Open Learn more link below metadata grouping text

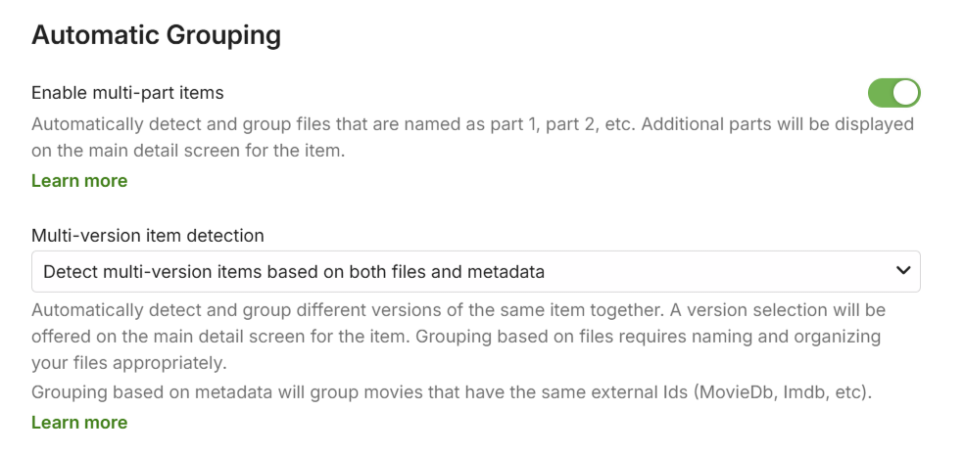pyautogui.click(x=79, y=423)
